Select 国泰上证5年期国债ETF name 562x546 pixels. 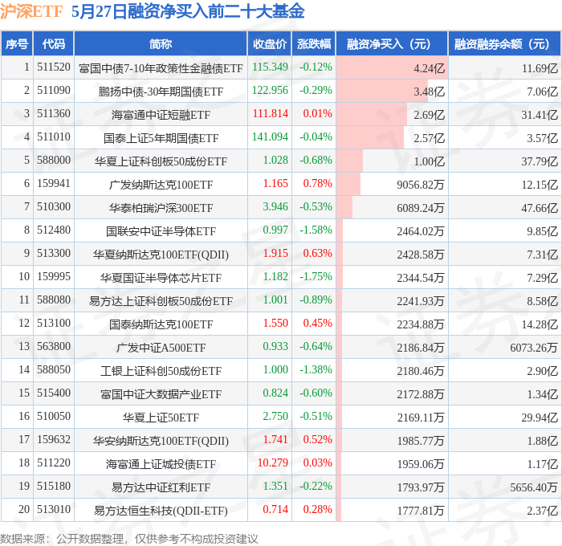tap(161, 138)
